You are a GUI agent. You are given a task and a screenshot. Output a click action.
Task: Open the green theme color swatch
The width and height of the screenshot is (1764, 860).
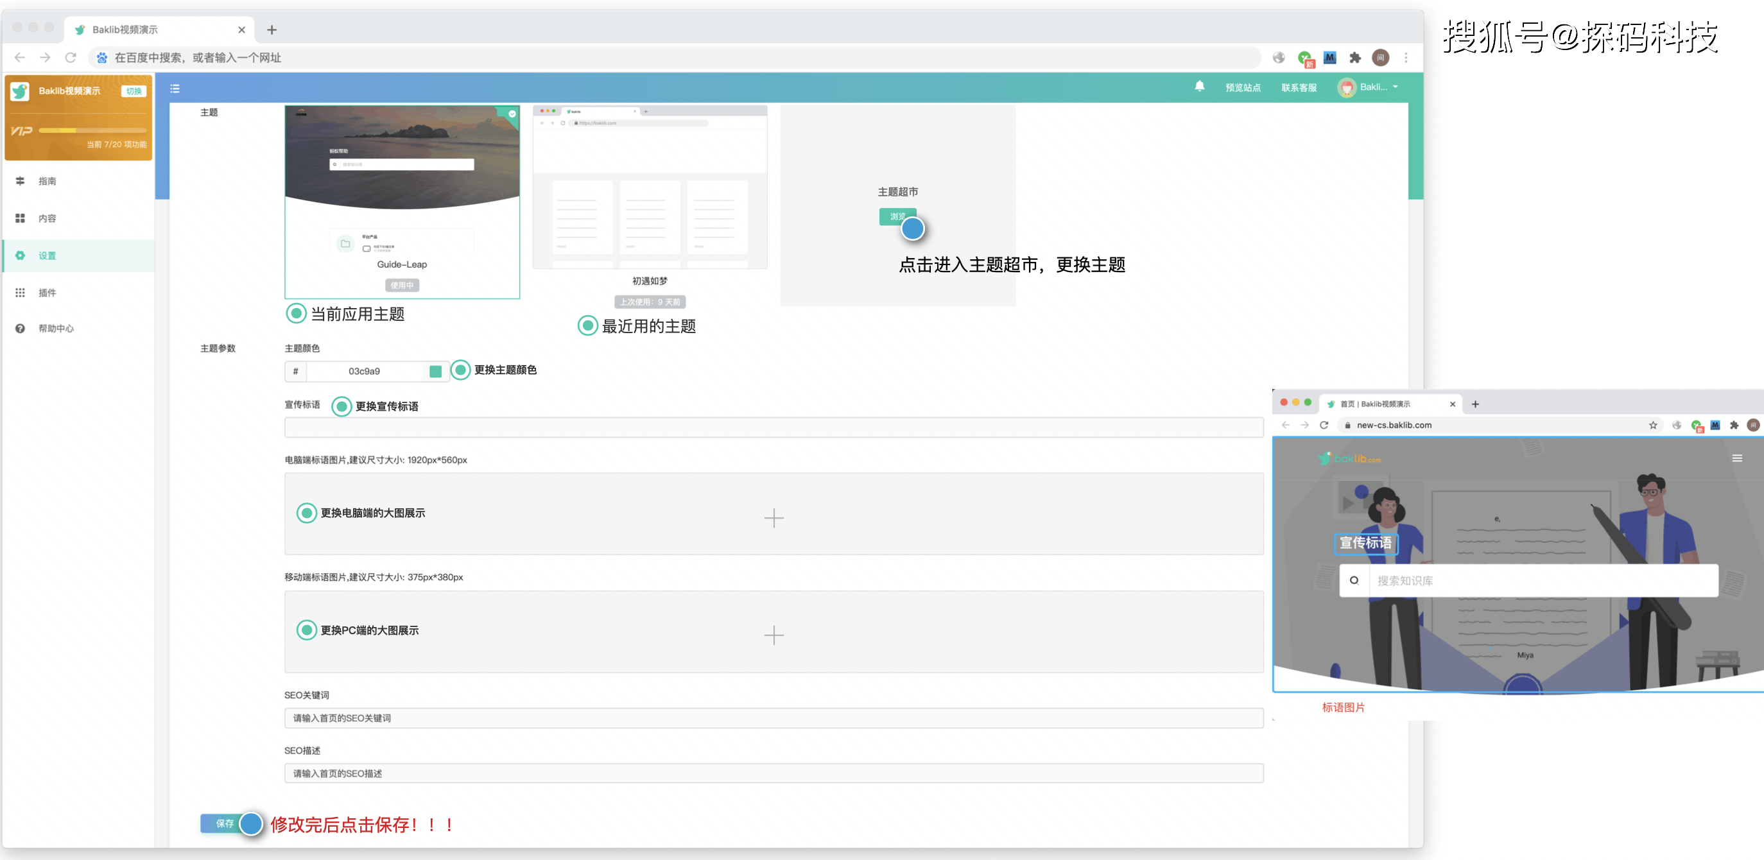(x=435, y=371)
